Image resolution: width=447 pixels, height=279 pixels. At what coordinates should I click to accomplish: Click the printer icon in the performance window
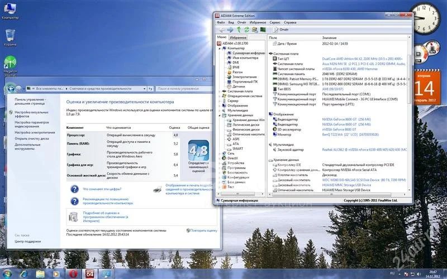[158, 189]
